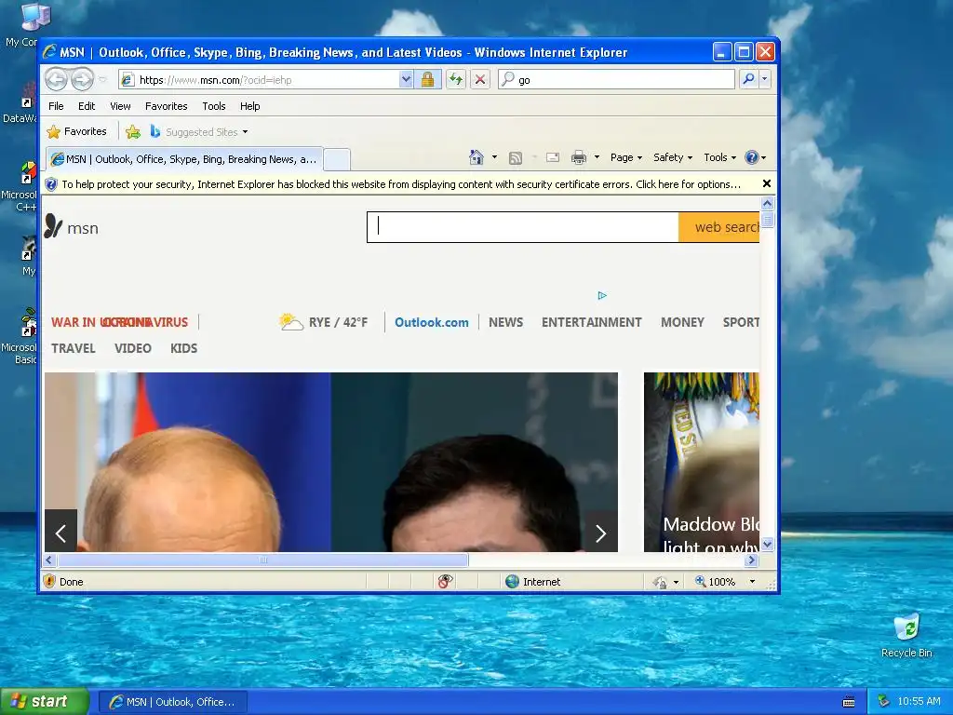Go to the MONEY section
Viewport: 953px width, 715px height.
(682, 322)
